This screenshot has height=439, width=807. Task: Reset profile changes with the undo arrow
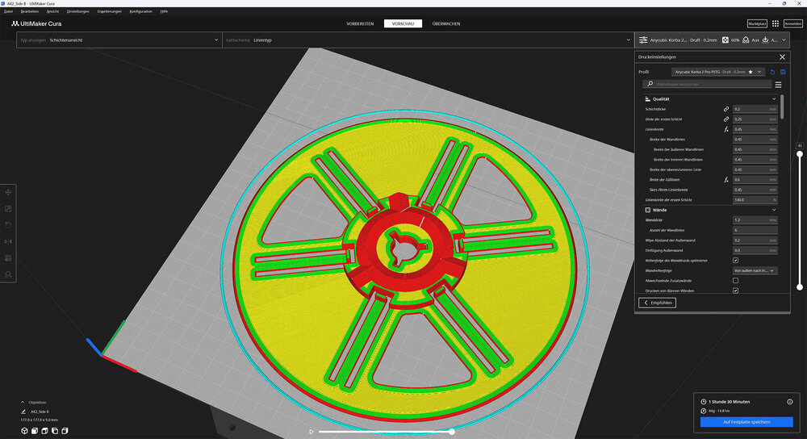coord(772,72)
